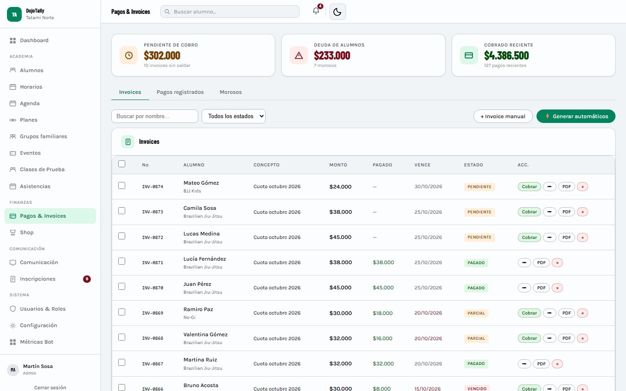Open Shop in sidebar
Image resolution: width=626 pixels, height=391 pixels.
pos(50,232)
